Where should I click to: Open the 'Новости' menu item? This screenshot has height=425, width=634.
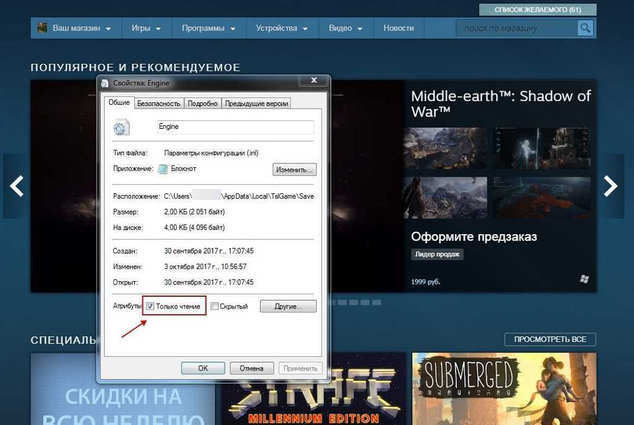pos(399,28)
